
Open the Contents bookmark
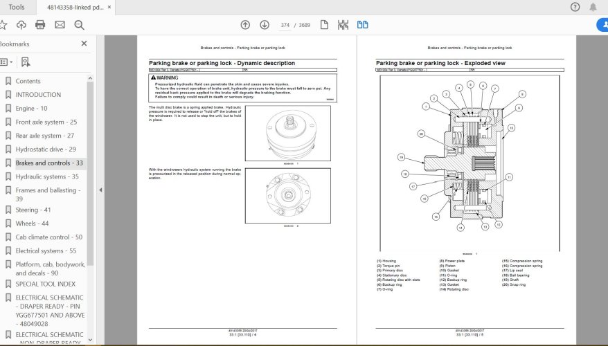coord(28,81)
